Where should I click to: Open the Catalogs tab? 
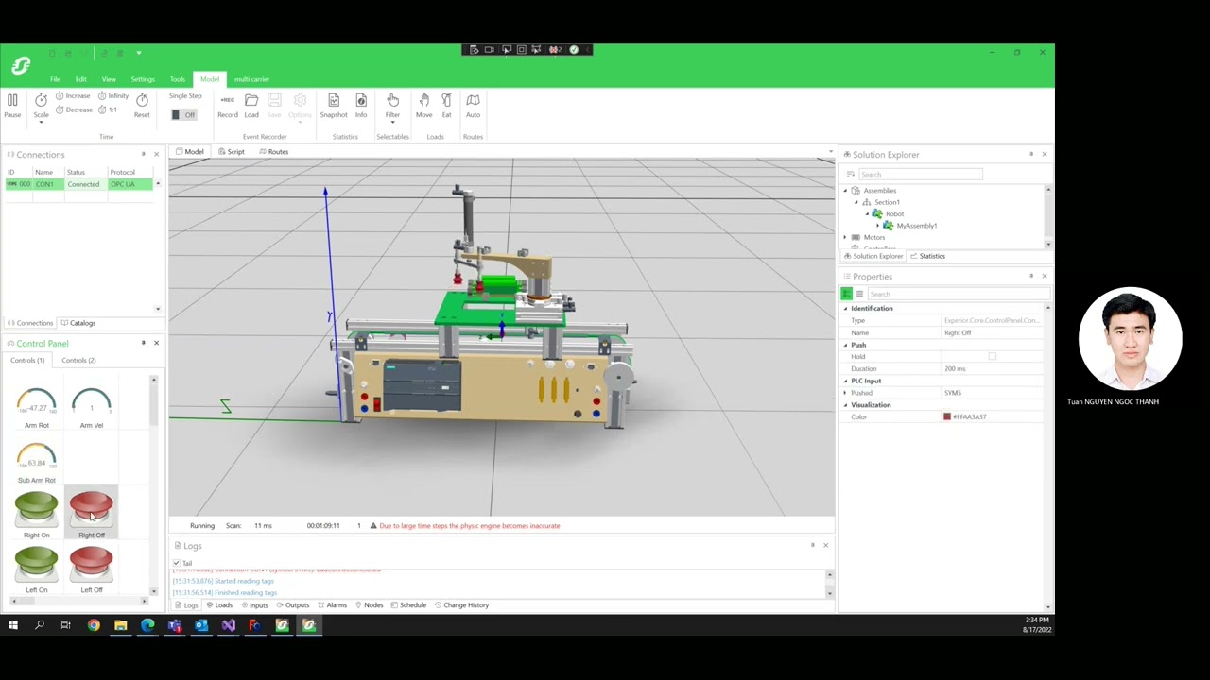pyautogui.click(x=78, y=323)
